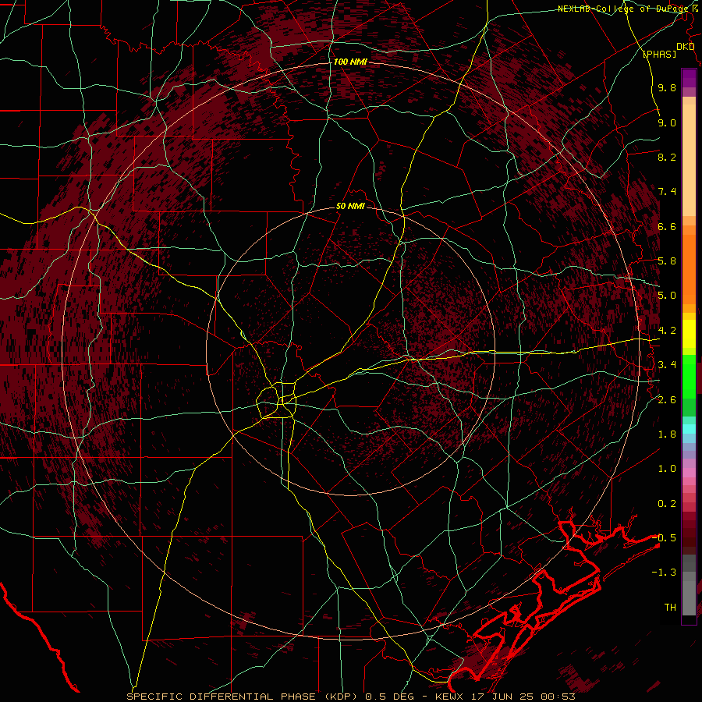This screenshot has height=702, width=702.
Task: Pick the pale peach color bar segment beside 8.2
Action: 689,161
